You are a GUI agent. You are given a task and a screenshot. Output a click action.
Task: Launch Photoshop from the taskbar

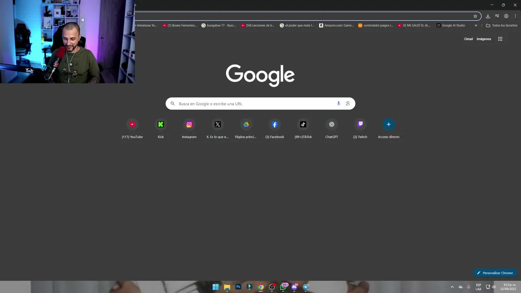tap(238, 287)
